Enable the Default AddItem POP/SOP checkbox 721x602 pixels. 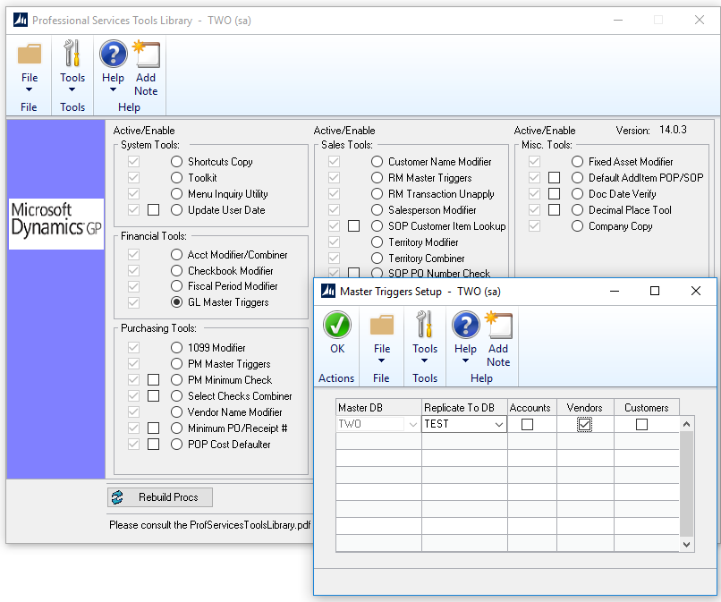555,177
